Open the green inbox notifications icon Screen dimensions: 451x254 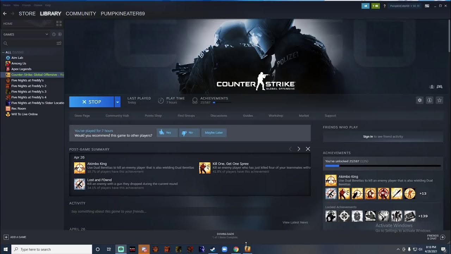pos(376,6)
